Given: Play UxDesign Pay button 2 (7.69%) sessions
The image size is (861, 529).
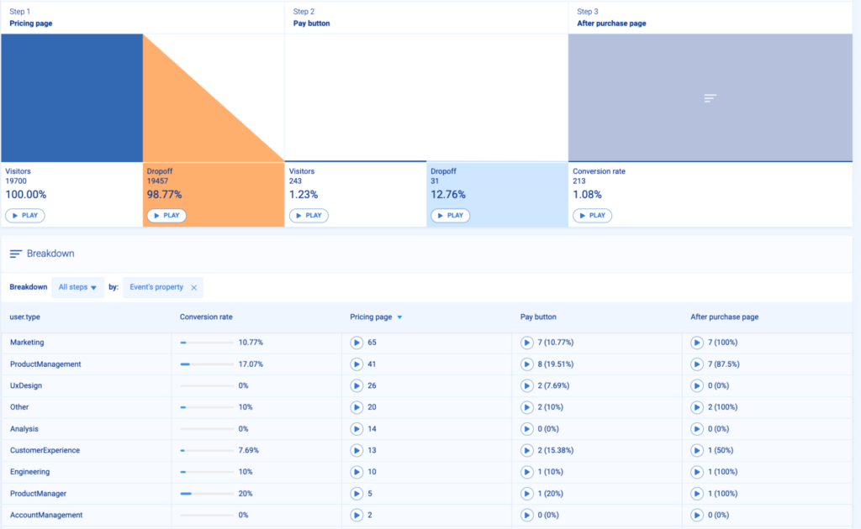Looking at the screenshot, I should click(526, 386).
